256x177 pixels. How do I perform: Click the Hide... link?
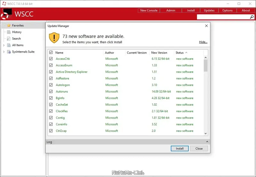tap(203, 42)
